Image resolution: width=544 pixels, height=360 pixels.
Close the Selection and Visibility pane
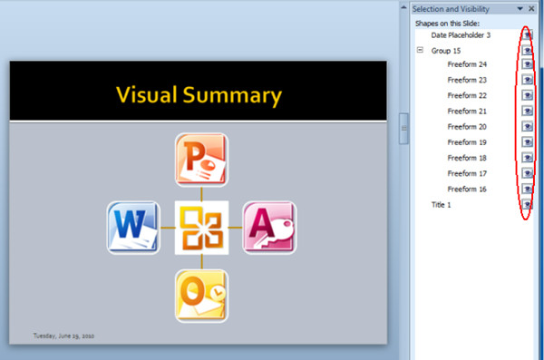point(531,9)
